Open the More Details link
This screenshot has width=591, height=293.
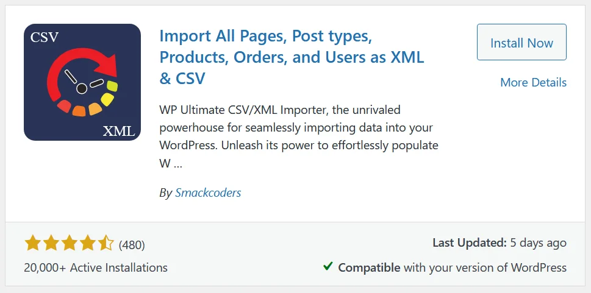point(533,82)
